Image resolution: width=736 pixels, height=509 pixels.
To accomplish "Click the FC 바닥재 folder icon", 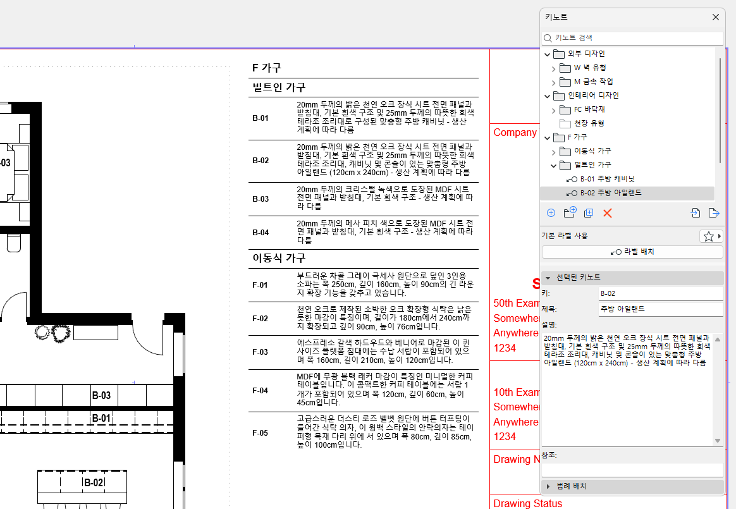I will coord(565,110).
